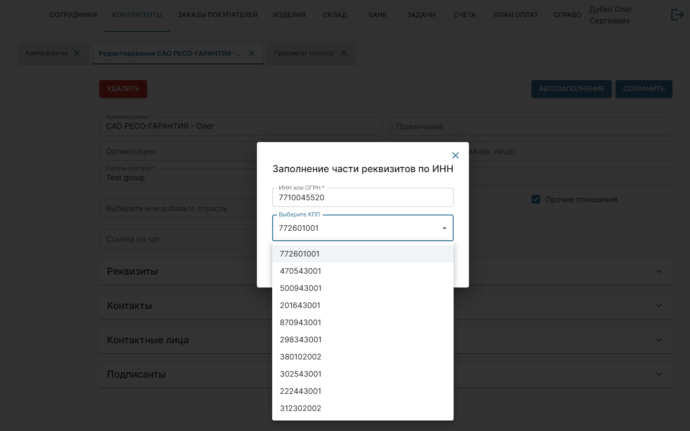The image size is (690, 431).
Task: Collapse the КПП dropdown arrow
Action: [444, 228]
